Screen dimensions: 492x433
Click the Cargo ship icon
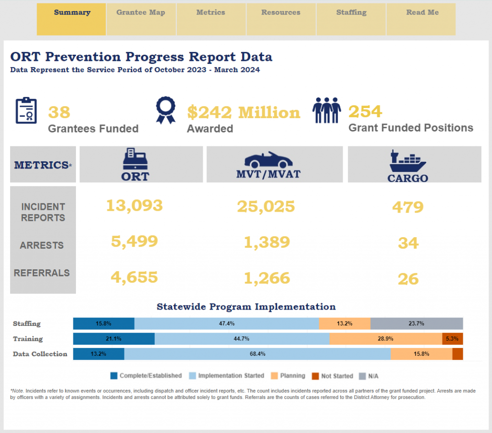point(408,161)
